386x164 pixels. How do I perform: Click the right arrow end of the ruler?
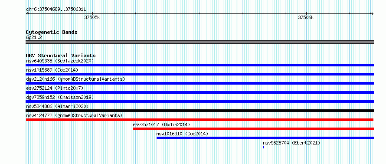(x=372, y=13)
